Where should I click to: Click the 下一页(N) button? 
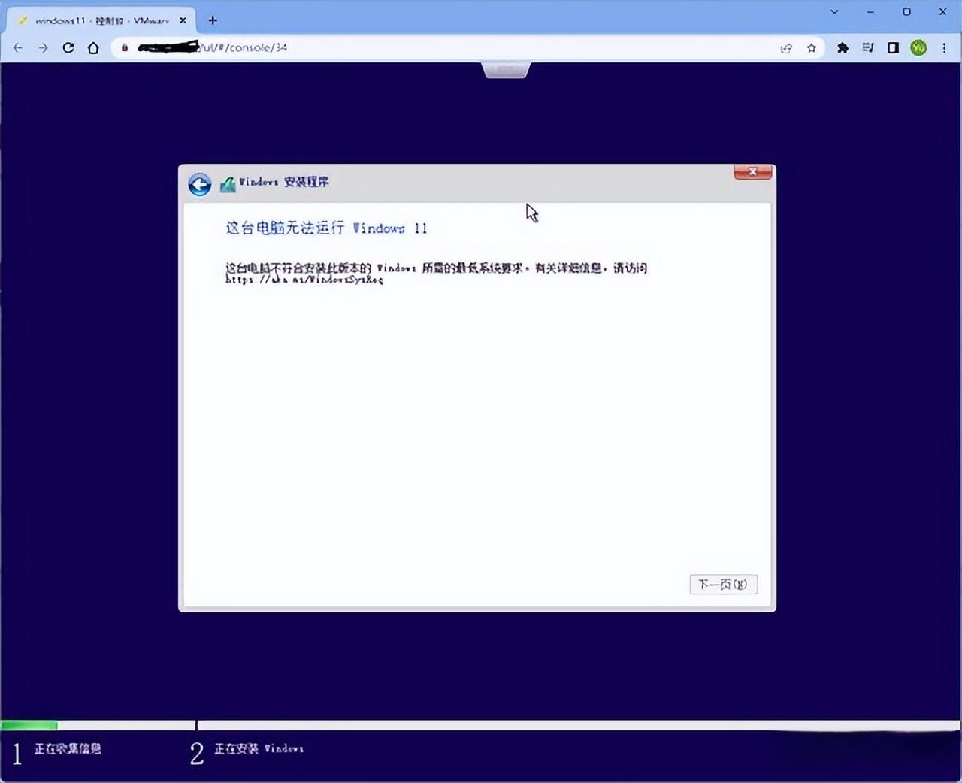click(x=722, y=584)
